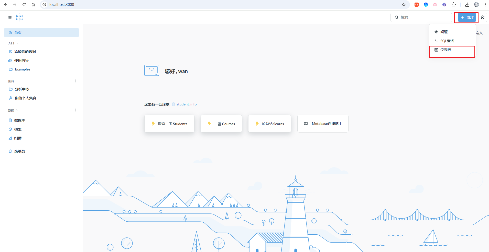The width and height of the screenshot is (489, 252).
Task: Click the Metabase logo icon
Action: (19, 17)
